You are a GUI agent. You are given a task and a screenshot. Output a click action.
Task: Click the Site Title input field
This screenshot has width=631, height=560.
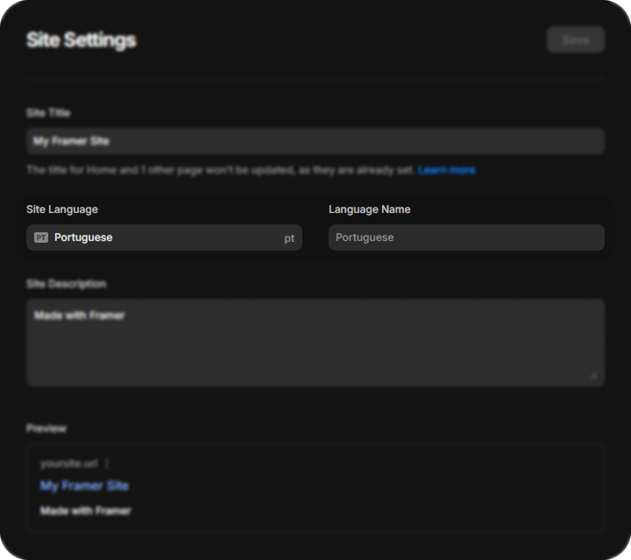point(315,141)
